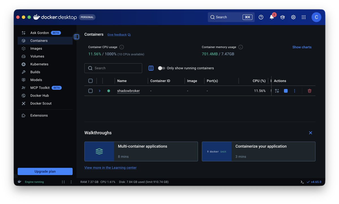Open column chooser icon
The image size is (339, 204).
click(x=151, y=68)
